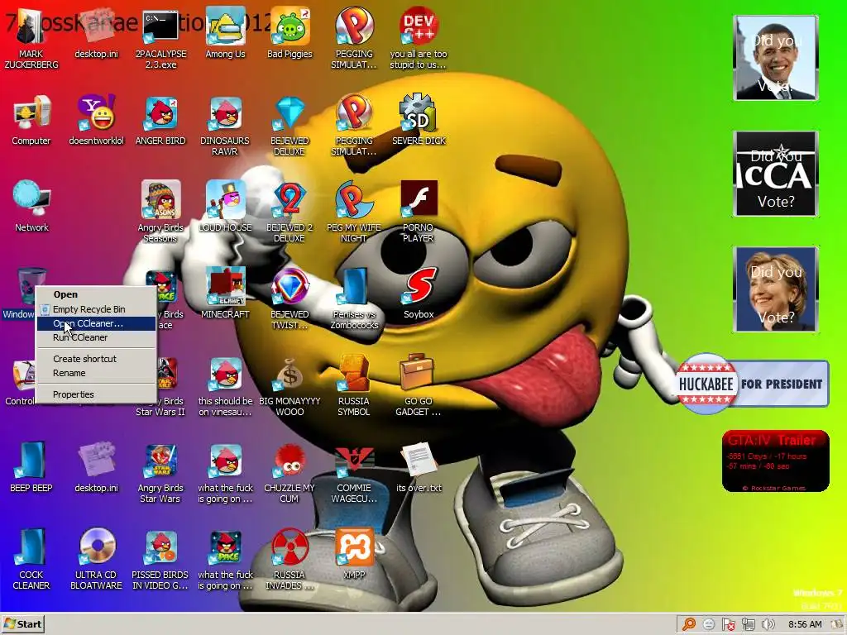847x635 pixels.
Task: Open the Soybox icon
Action: [x=419, y=294]
